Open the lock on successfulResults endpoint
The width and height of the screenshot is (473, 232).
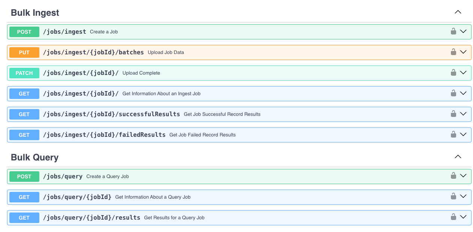454,114
